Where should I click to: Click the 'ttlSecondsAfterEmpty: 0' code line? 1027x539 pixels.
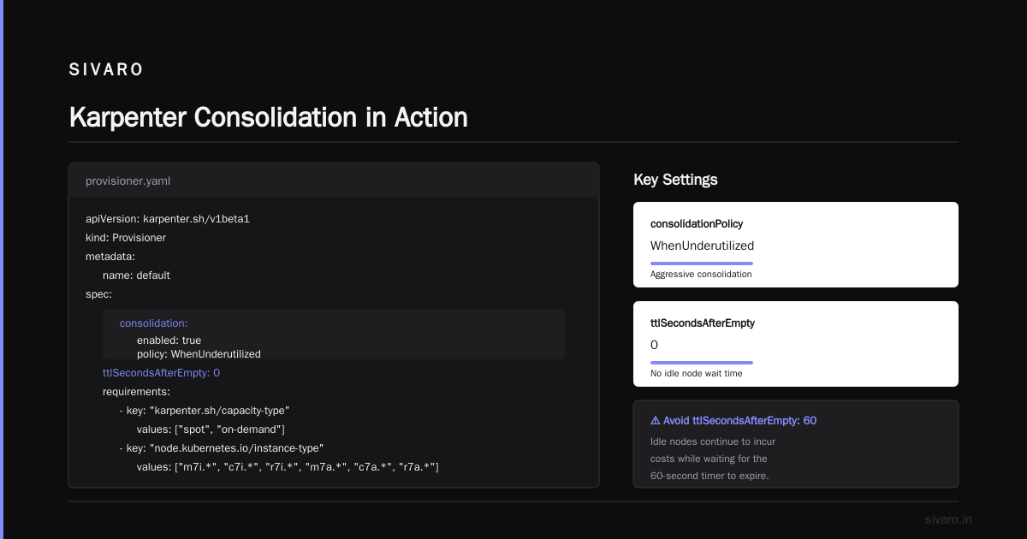[162, 373]
